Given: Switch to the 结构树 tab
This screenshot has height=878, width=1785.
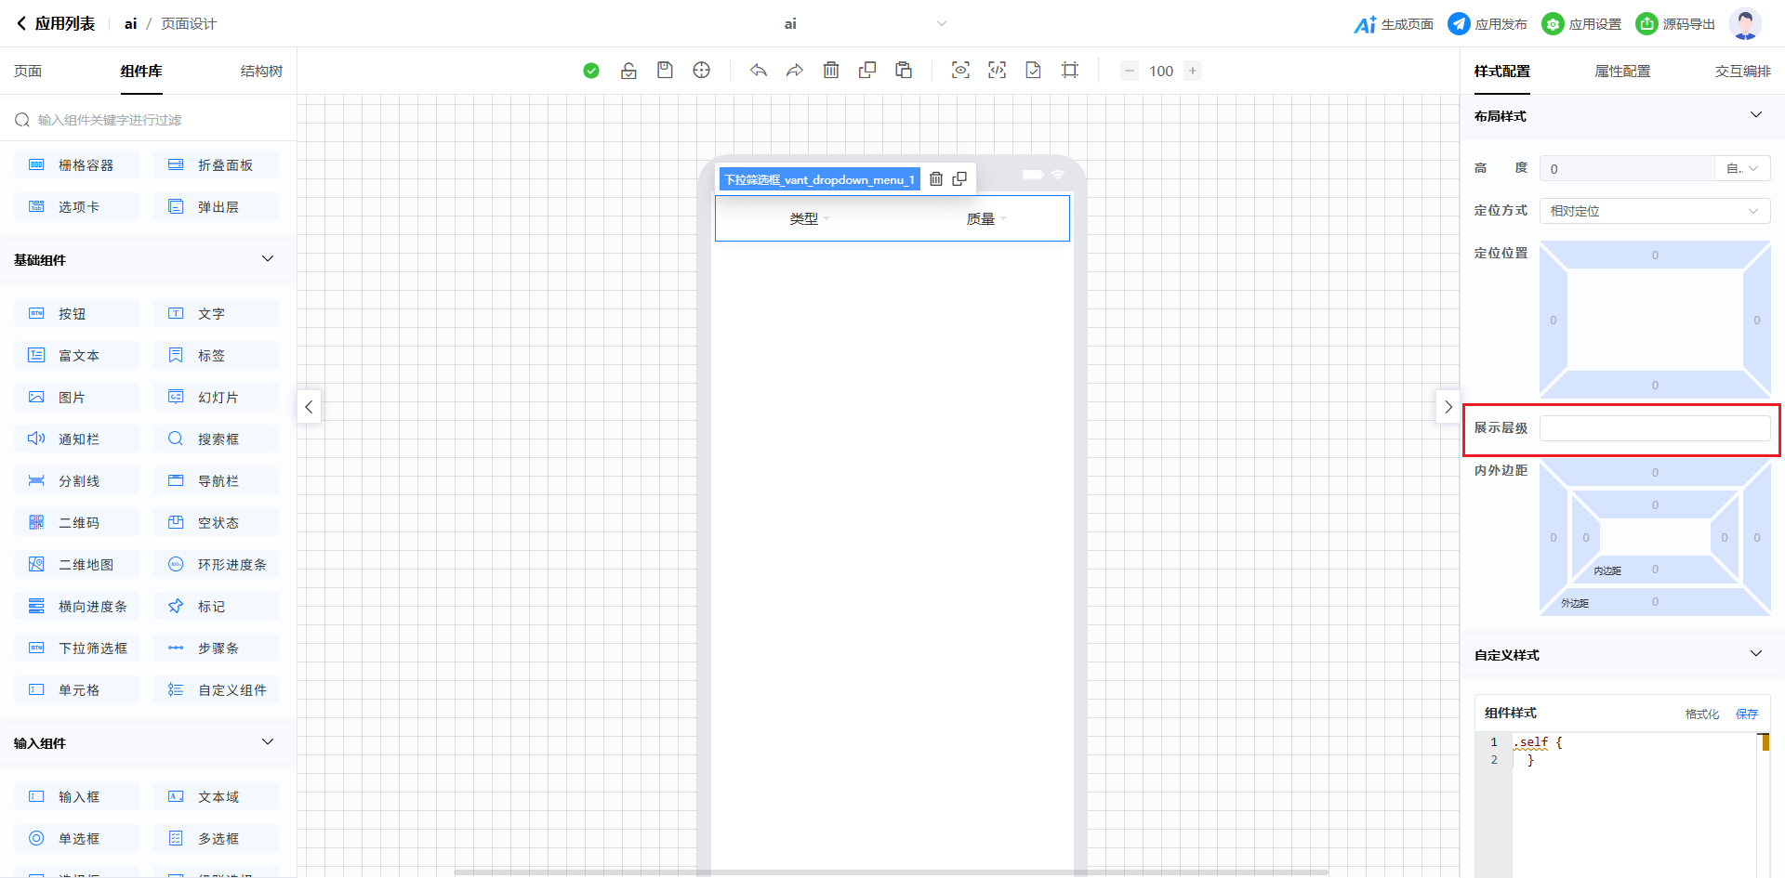Looking at the screenshot, I should point(261,72).
